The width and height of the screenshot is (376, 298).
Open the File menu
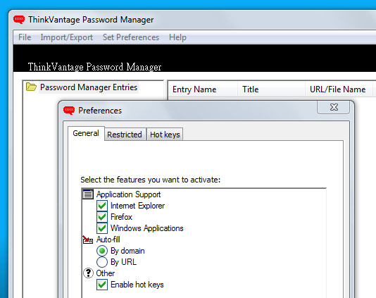(25, 37)
